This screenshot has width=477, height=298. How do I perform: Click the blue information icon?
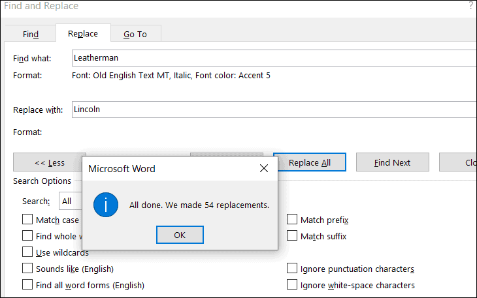point(106,205)
